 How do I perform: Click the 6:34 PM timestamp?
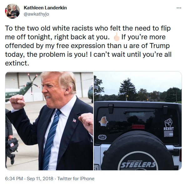point(14,179)
